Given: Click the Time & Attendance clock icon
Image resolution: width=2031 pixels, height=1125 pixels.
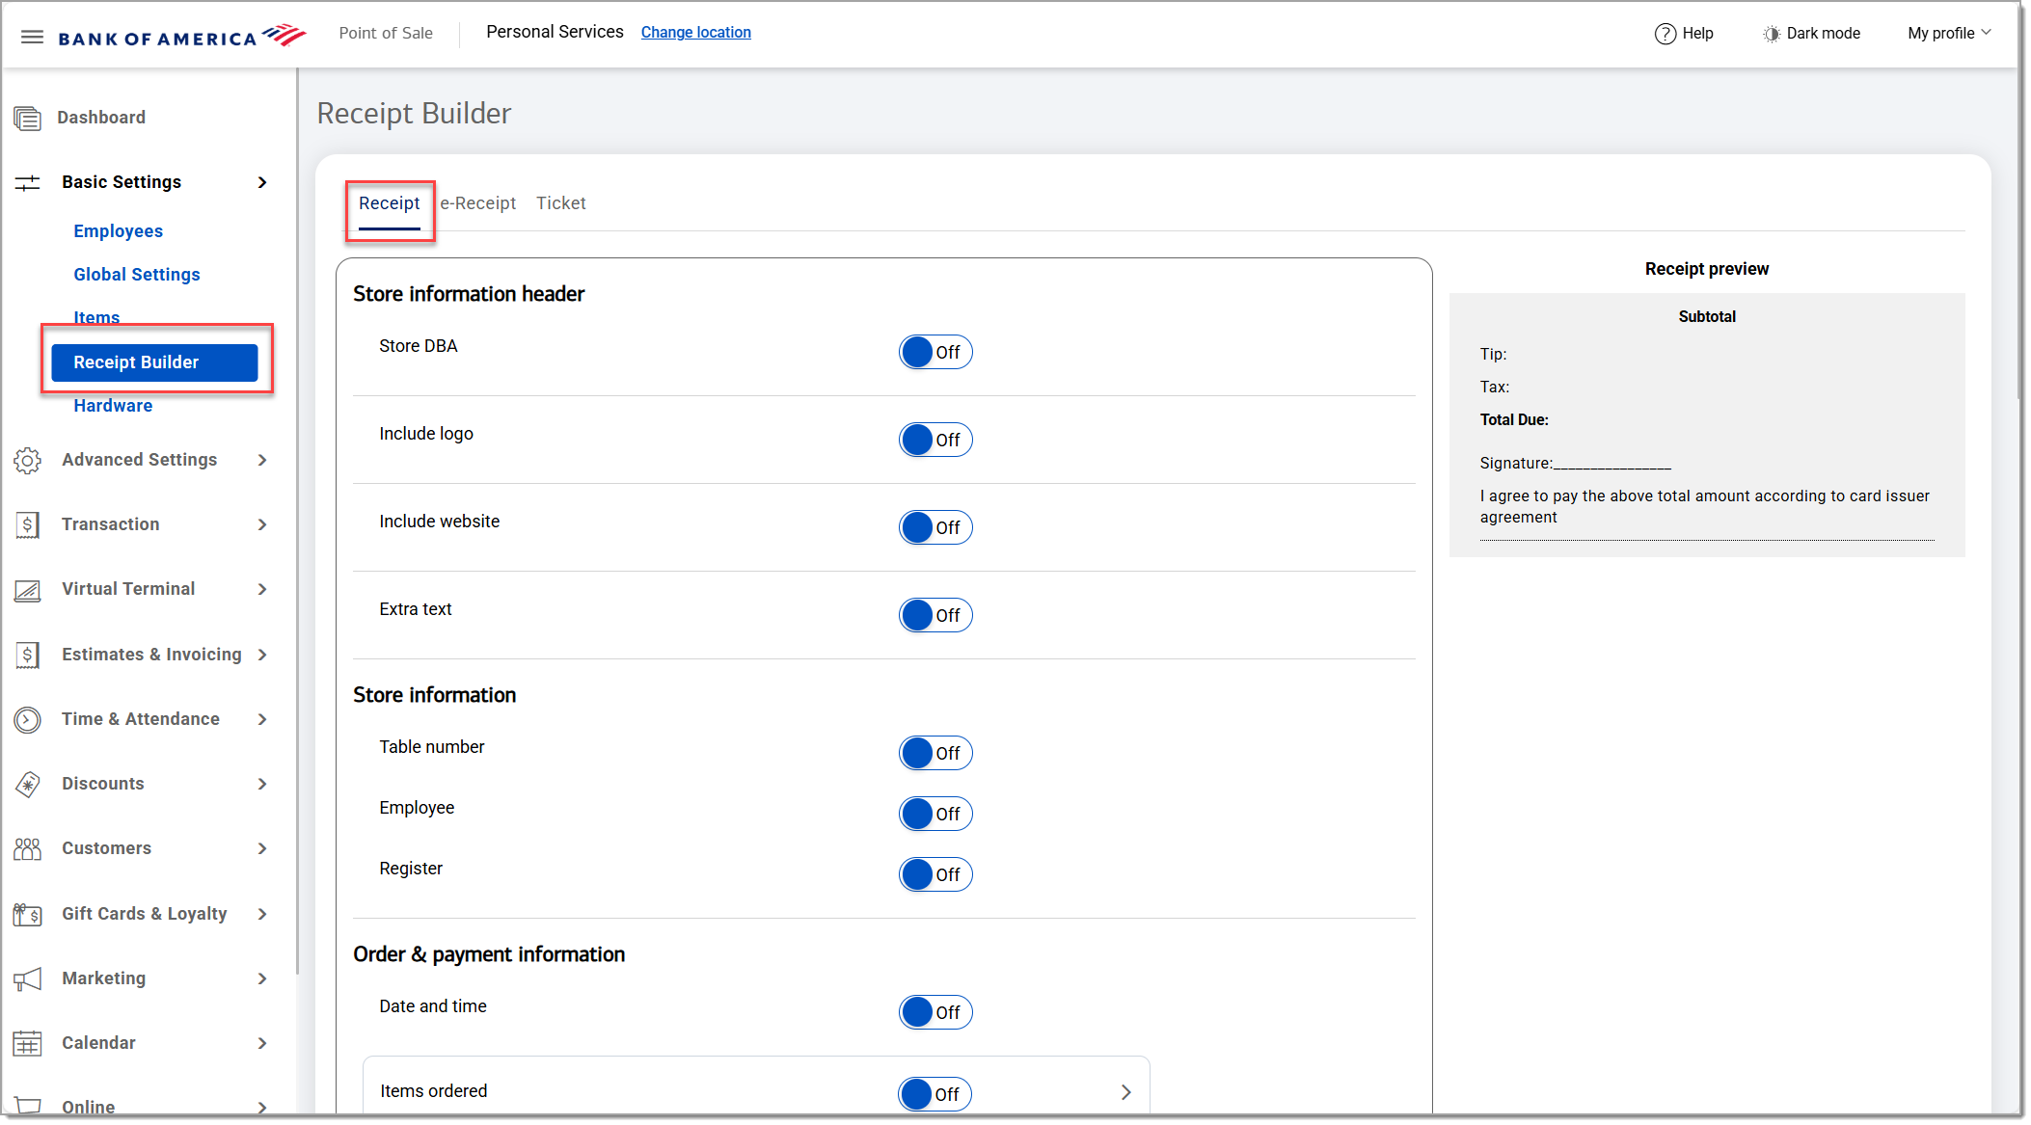Looking at the screenshot, I should click(27, 720).
